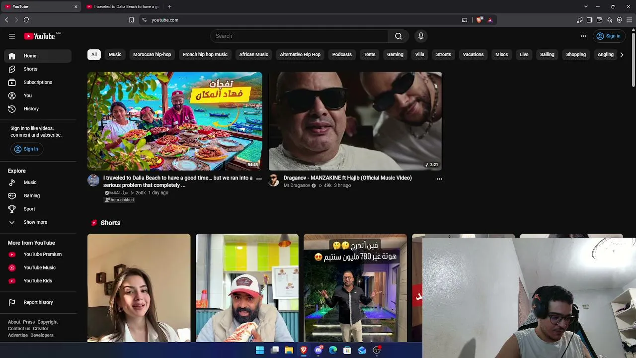The width and height of the screenshot is (636, 358).
Task: Open Sport under Explore
Action: click(x=38, y=209)
